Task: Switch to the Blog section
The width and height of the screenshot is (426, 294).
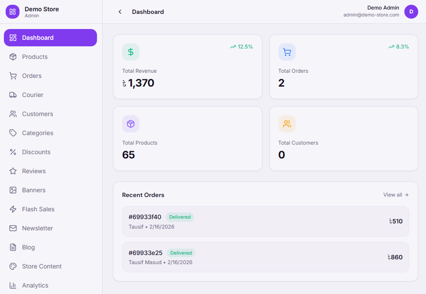Action: [x=27, y=247]
